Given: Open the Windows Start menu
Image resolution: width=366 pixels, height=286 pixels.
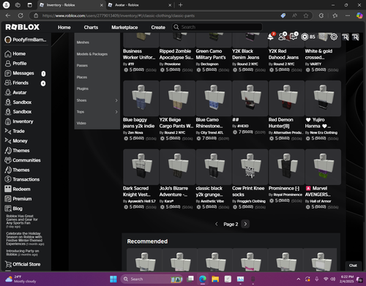Looking at the screenshot, I should (x=113, y=279).
